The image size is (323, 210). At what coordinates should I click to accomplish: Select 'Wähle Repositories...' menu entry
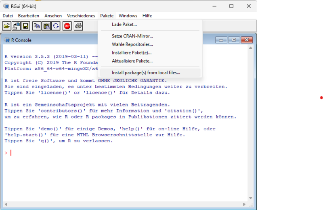132,44
